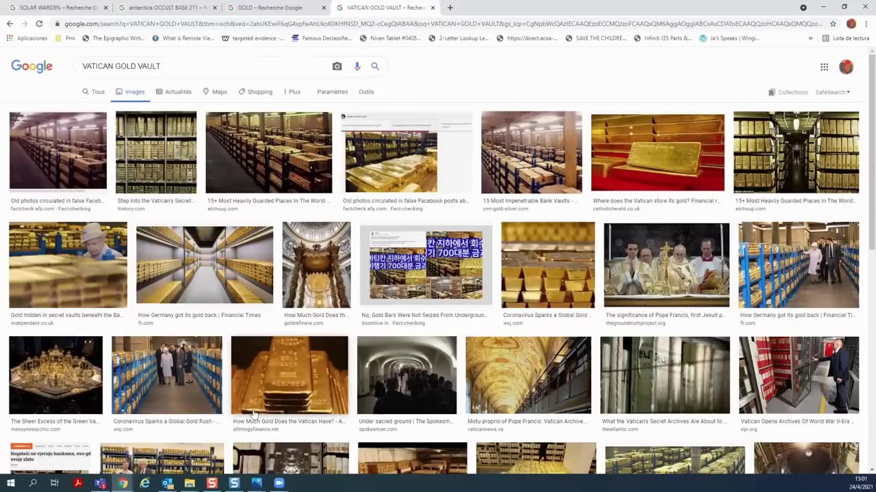876x492 pixels.
Task: Click the Google logo
Action: [31, 66]
